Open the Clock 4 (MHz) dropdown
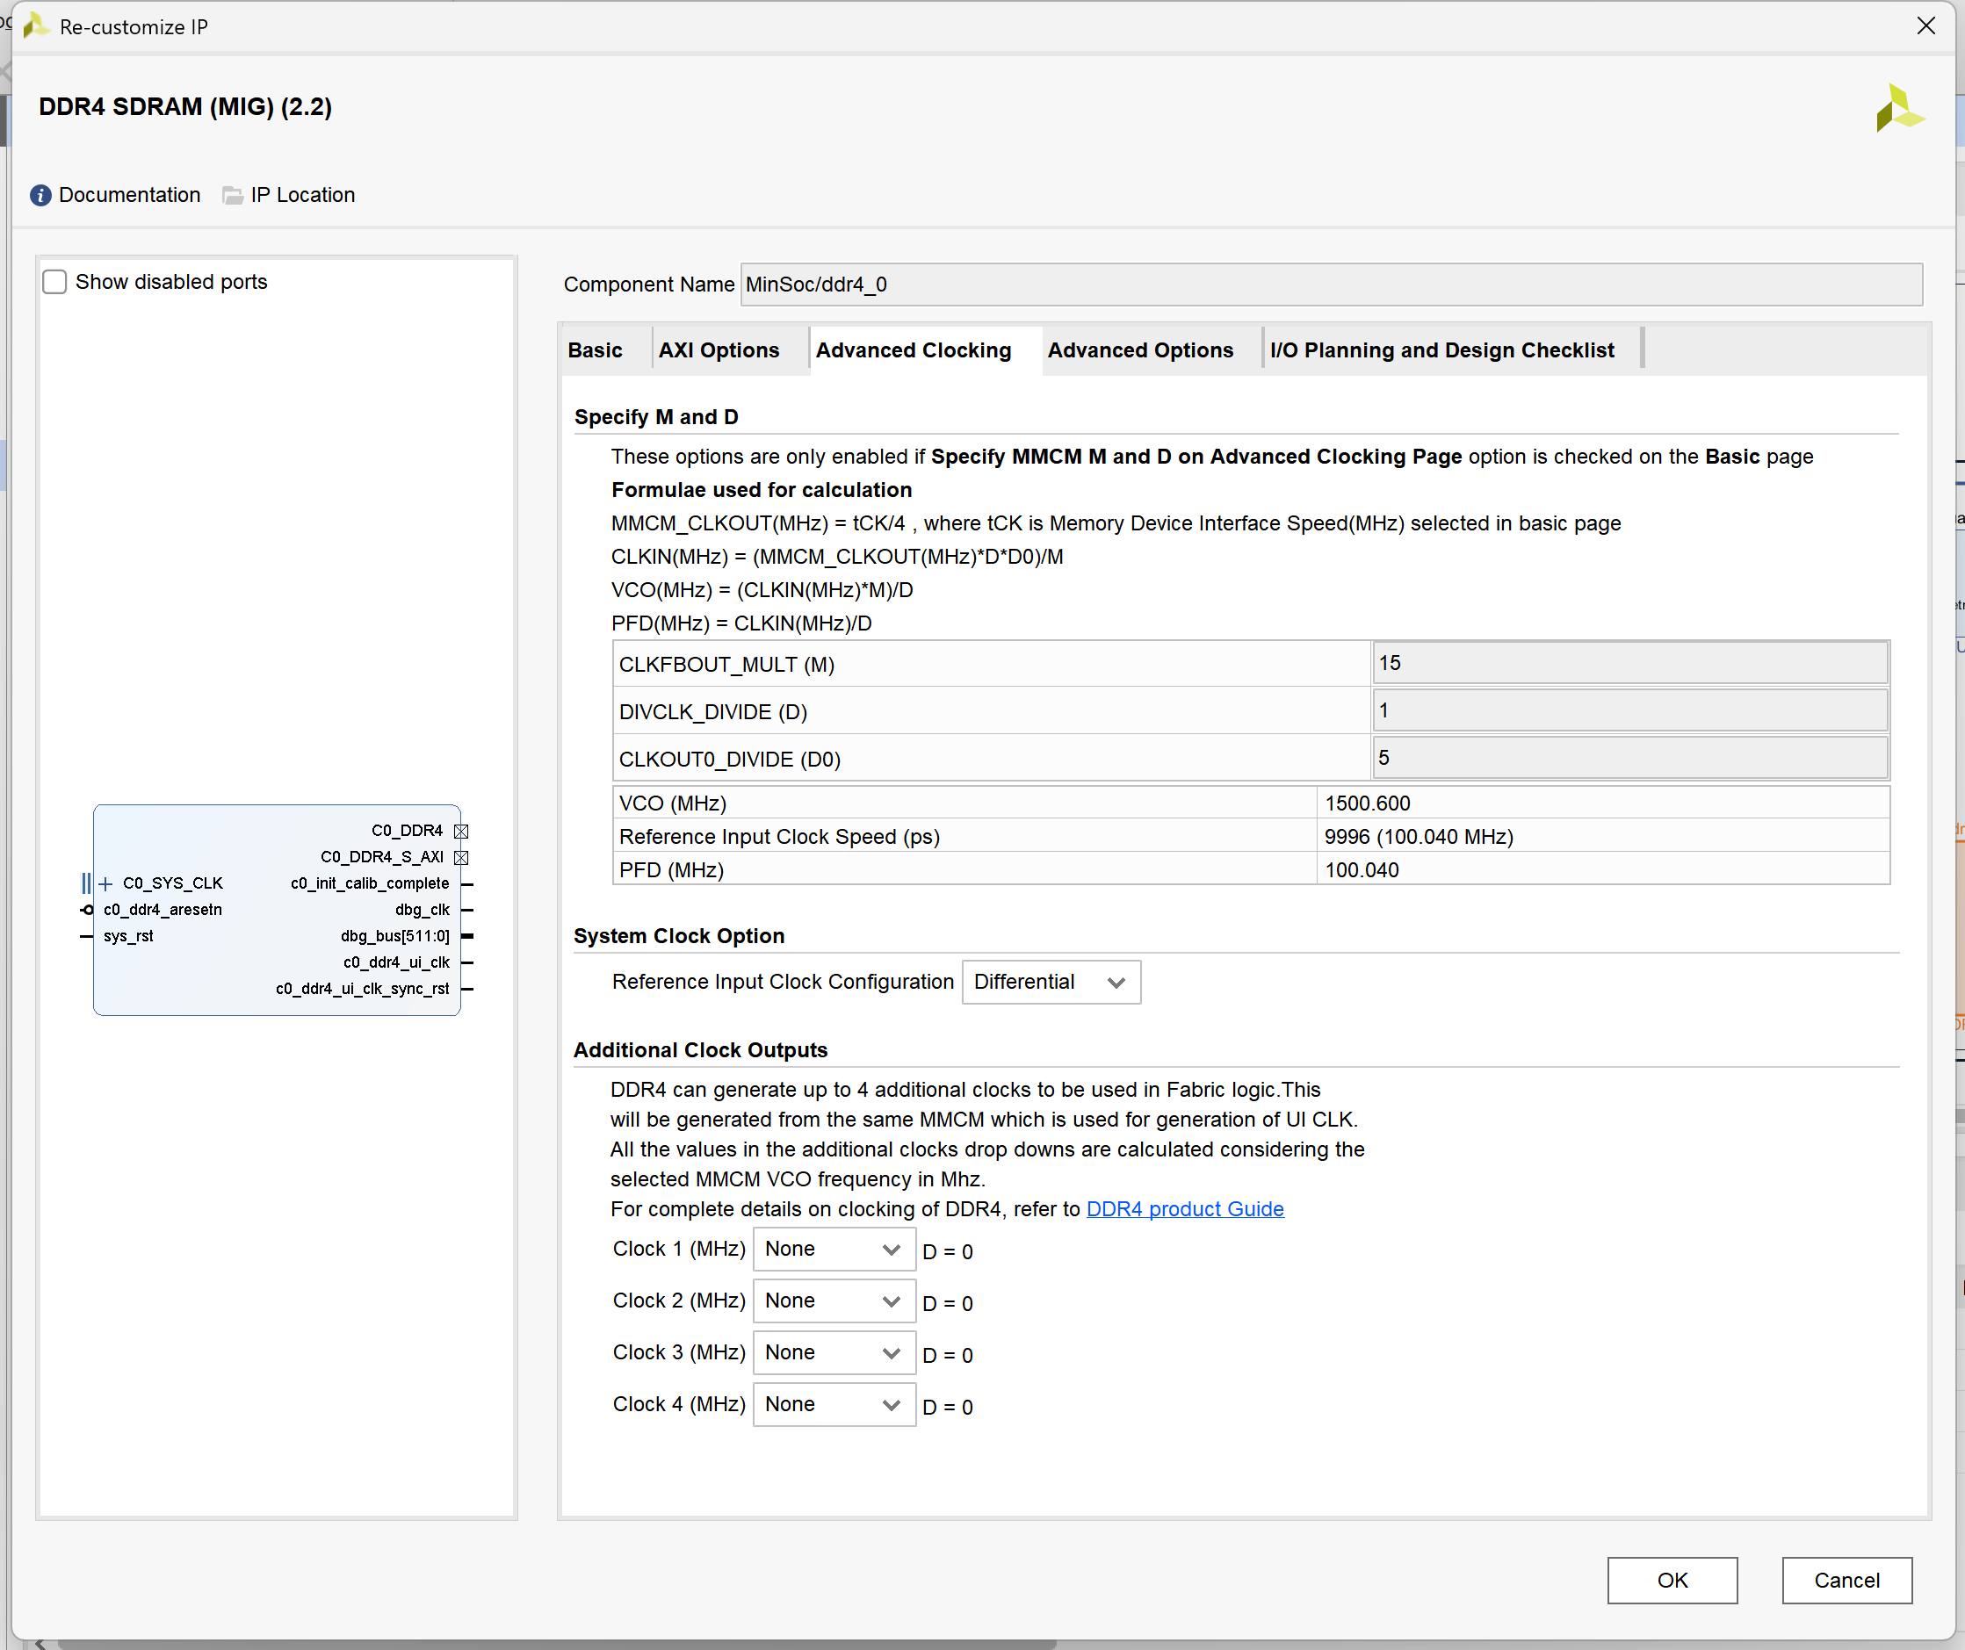 point(834,1405)
